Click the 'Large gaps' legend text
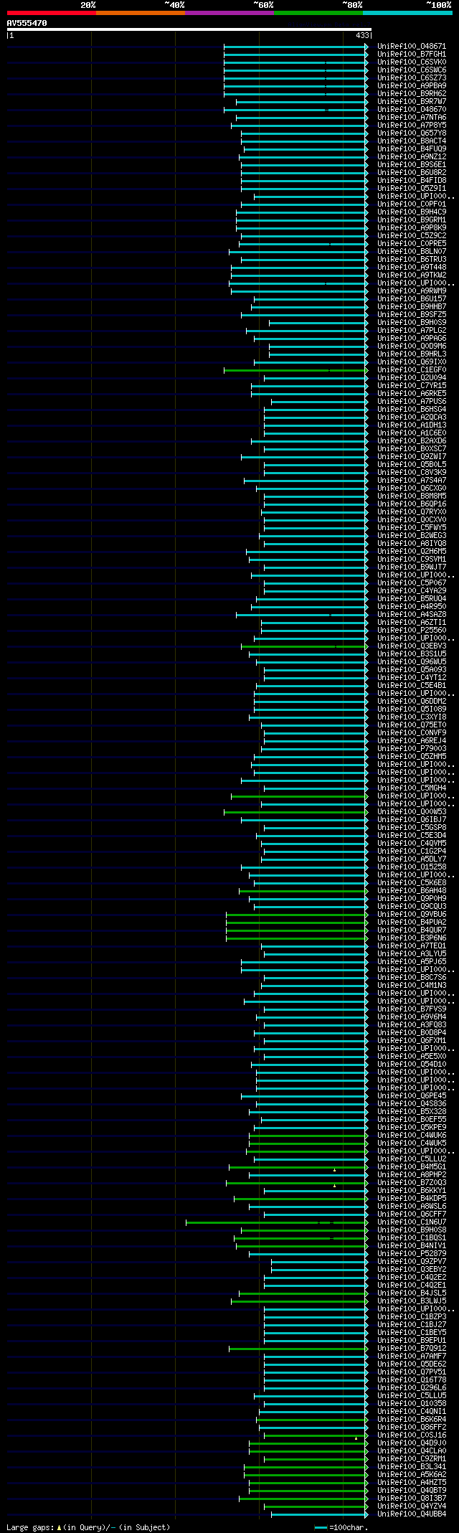 [x=30, y=1527]
